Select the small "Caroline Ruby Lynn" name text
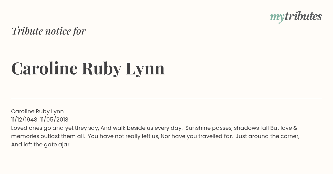Viewport: 333px width, 174px height. [x=37, y=112]
